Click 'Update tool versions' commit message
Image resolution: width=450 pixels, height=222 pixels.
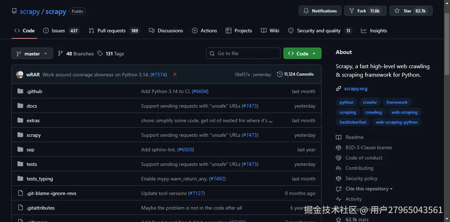(164, 193)
